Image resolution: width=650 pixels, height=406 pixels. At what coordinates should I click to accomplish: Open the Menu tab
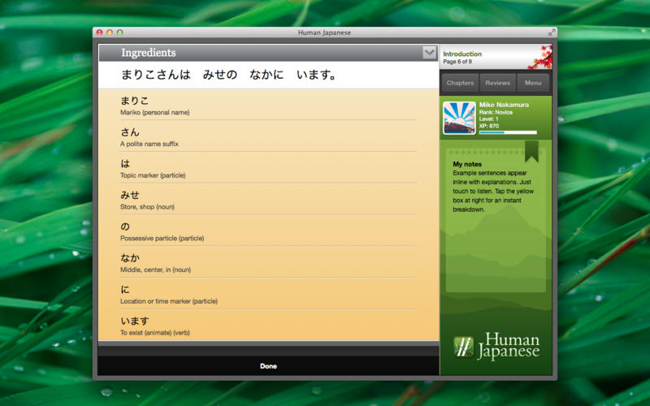point(533,83)
